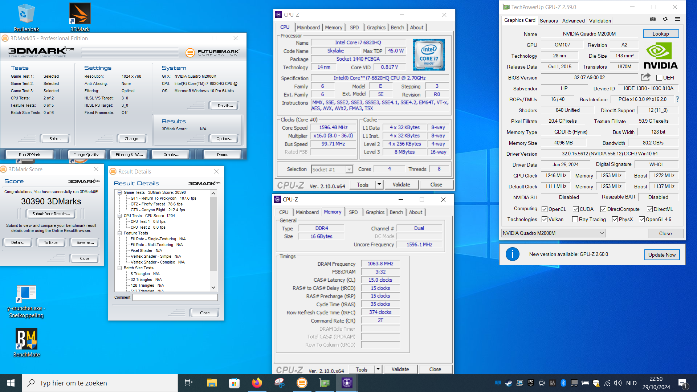Click the GPU-Z refresh icon

[665, 19]
